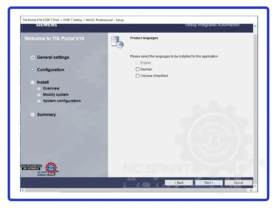Enable the German language checkbox
The width and height of the screenshot is (277, 208).
click(138, 69)
